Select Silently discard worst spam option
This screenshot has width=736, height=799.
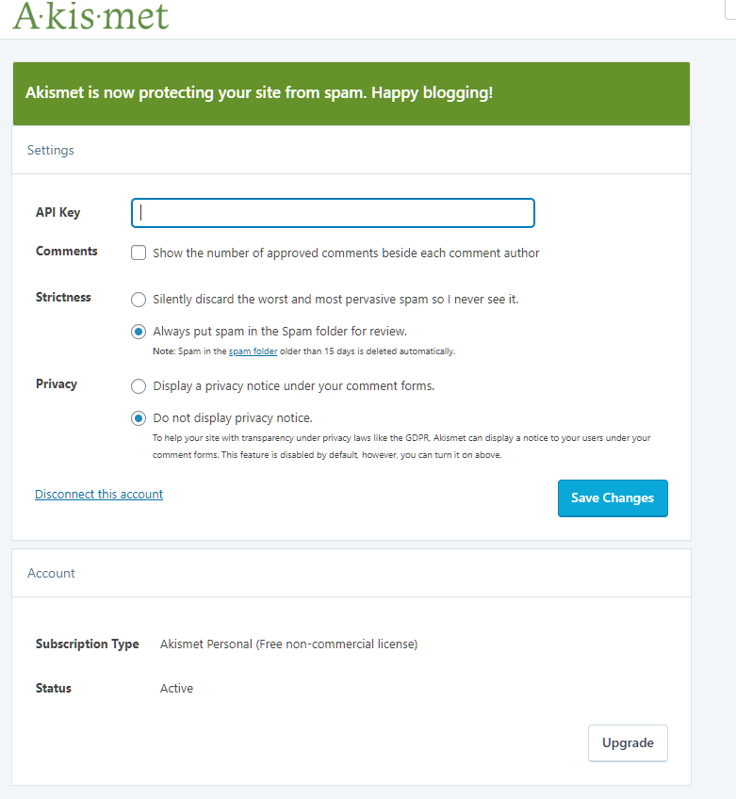pyautogui.click(x=139, y=299)
